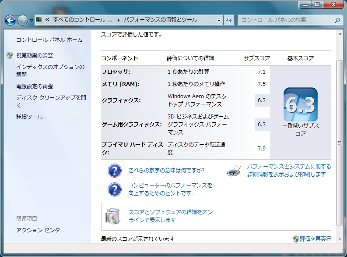
Task: Click the コンポーネント column header
Action: click(119, 58)
